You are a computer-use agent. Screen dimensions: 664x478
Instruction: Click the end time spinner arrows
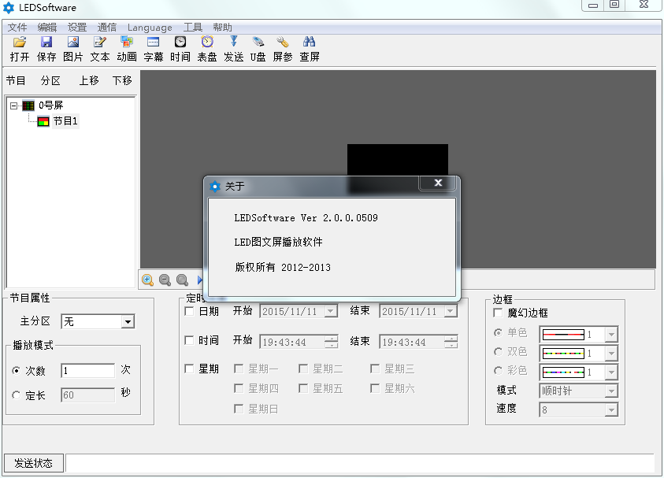coord(451,342)
